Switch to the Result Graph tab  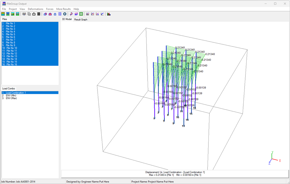coord(81,19)
